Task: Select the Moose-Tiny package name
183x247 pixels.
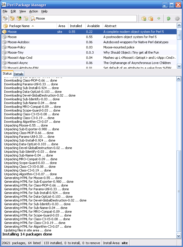Action: tap(16, 52)
